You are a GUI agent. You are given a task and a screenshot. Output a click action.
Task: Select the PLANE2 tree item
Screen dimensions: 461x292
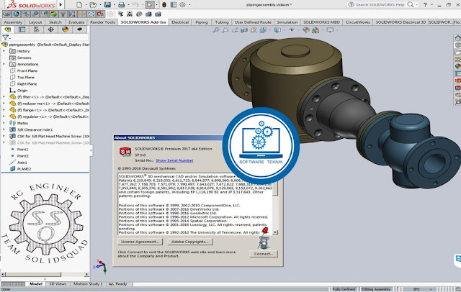[24, 169]
